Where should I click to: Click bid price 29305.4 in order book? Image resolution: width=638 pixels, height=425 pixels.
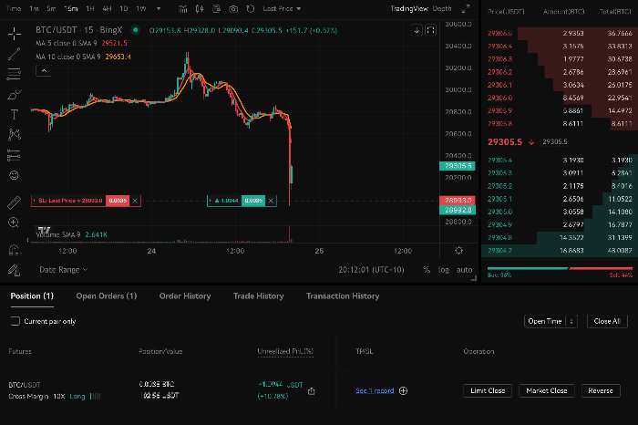[499, 161]
